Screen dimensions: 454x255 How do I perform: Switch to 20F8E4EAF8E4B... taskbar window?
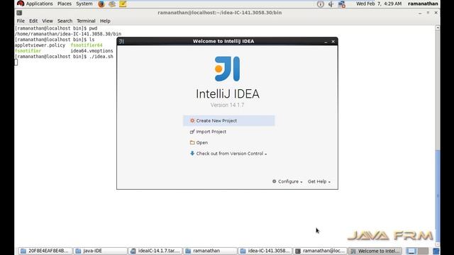[x=45, y=251]
